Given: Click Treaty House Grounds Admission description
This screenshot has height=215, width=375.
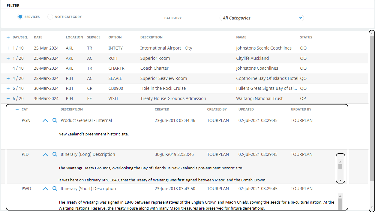Looking at the screenshot, I should click(173, 98).
